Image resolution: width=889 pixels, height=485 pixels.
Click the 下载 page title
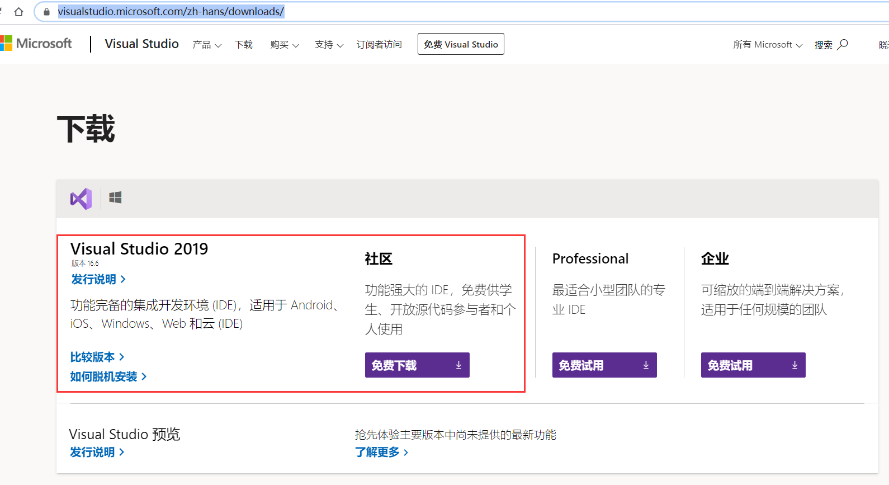pos(86,129)
